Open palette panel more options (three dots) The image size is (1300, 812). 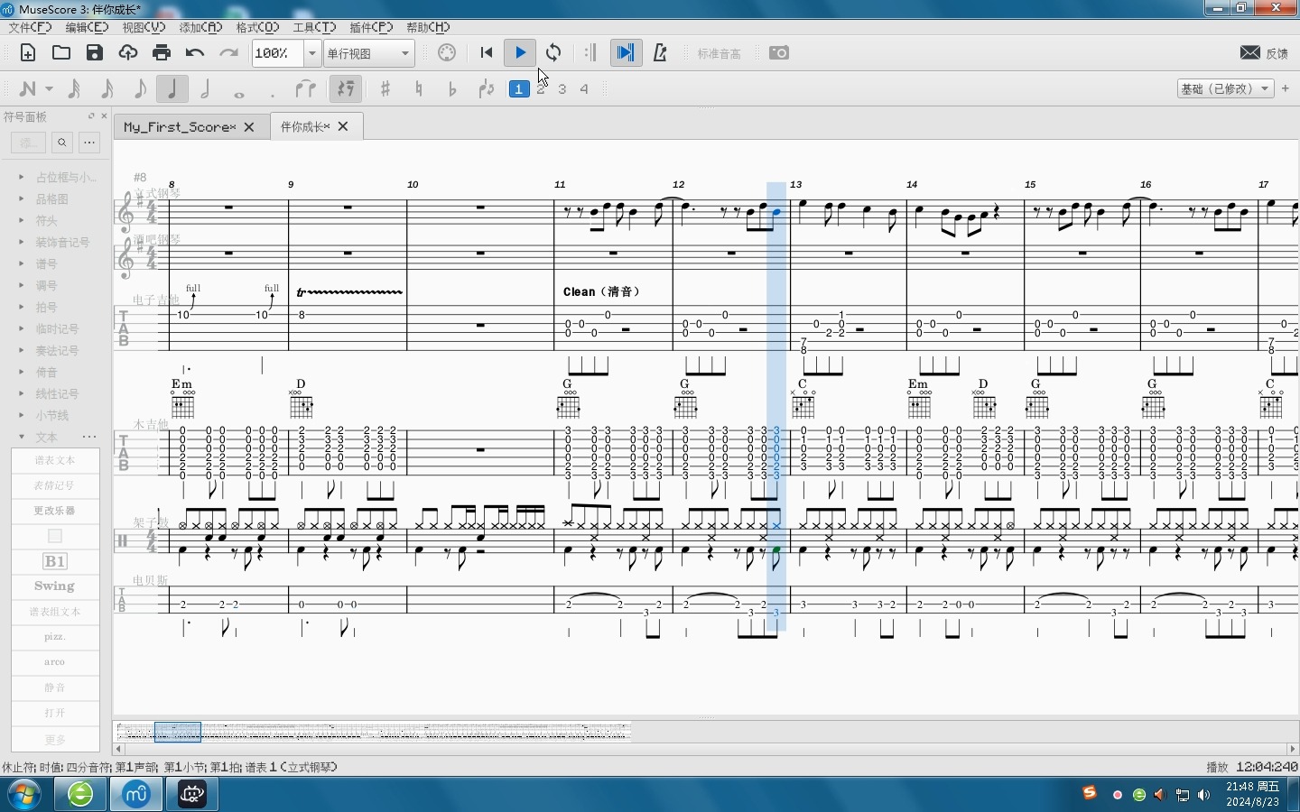88,143
